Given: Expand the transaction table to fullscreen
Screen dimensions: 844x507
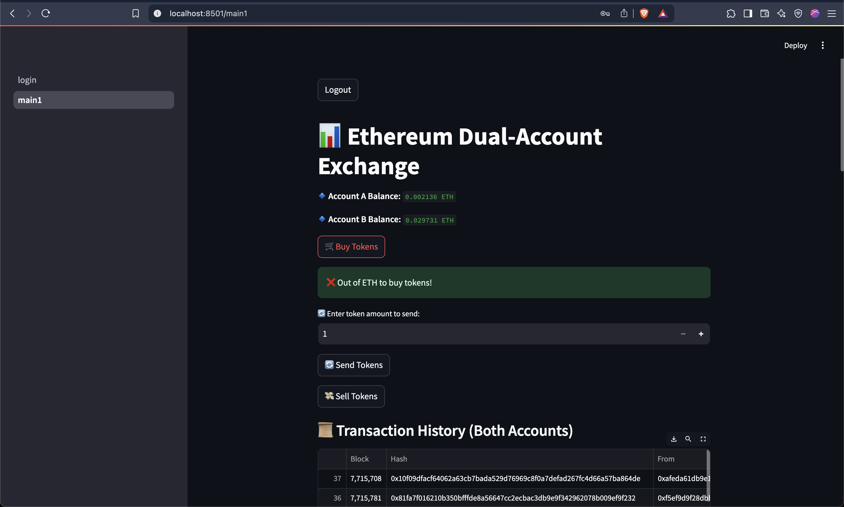Looking at the screenshot, I should pyautogui.click(x=703, y=439).
